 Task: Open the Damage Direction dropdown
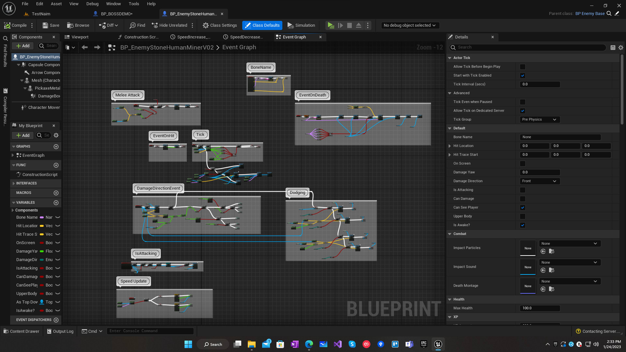click(540, 181)
